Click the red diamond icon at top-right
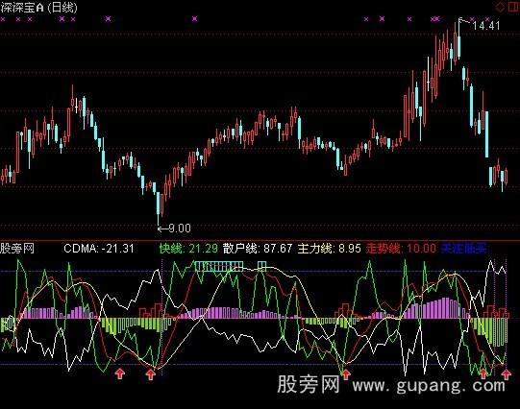The height and width of the screenshot is (409, 520). pyautogui.click(x=500, y=7)
